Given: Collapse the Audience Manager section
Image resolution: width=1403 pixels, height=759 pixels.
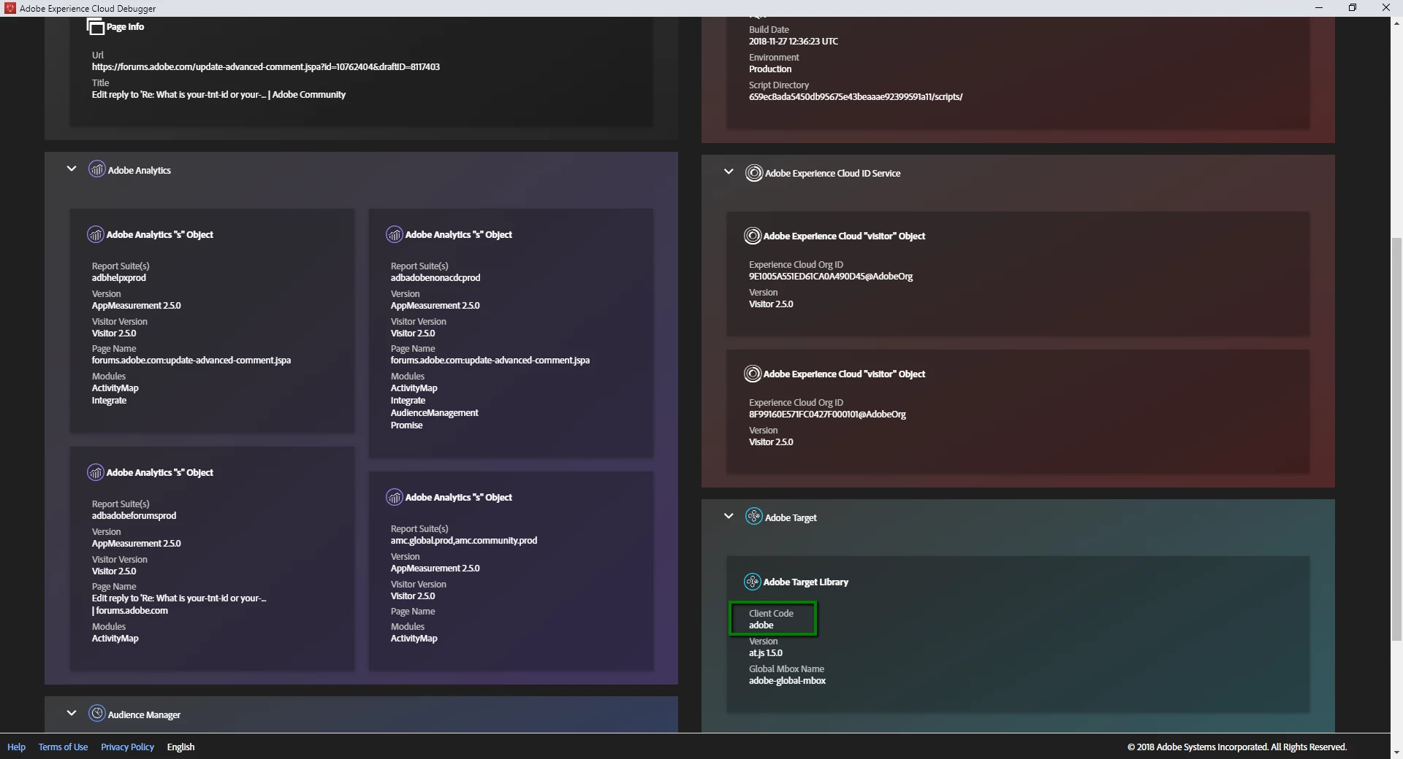Looking at the screenshot, I should click(72, 713).
